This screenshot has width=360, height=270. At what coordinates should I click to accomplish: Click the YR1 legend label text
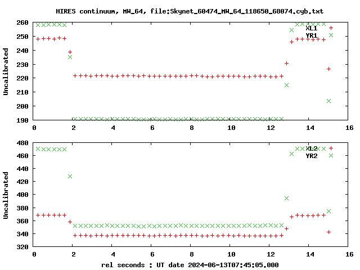pos(312,35)
